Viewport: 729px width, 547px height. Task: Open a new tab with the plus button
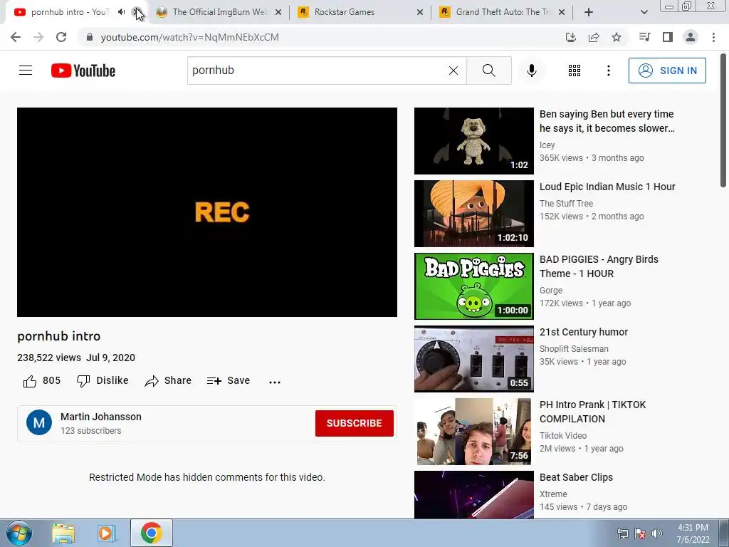click(x=589, y=12)
